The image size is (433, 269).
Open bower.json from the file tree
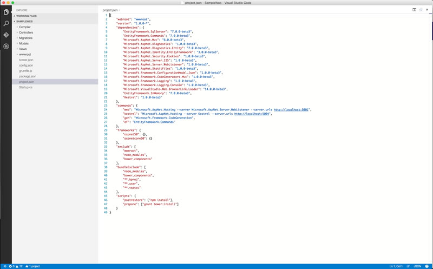click(26, 60)
